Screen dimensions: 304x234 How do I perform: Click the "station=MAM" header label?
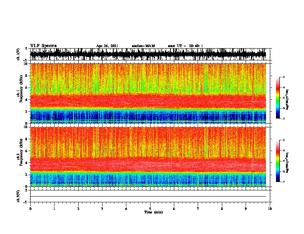(x=143, y=46)
